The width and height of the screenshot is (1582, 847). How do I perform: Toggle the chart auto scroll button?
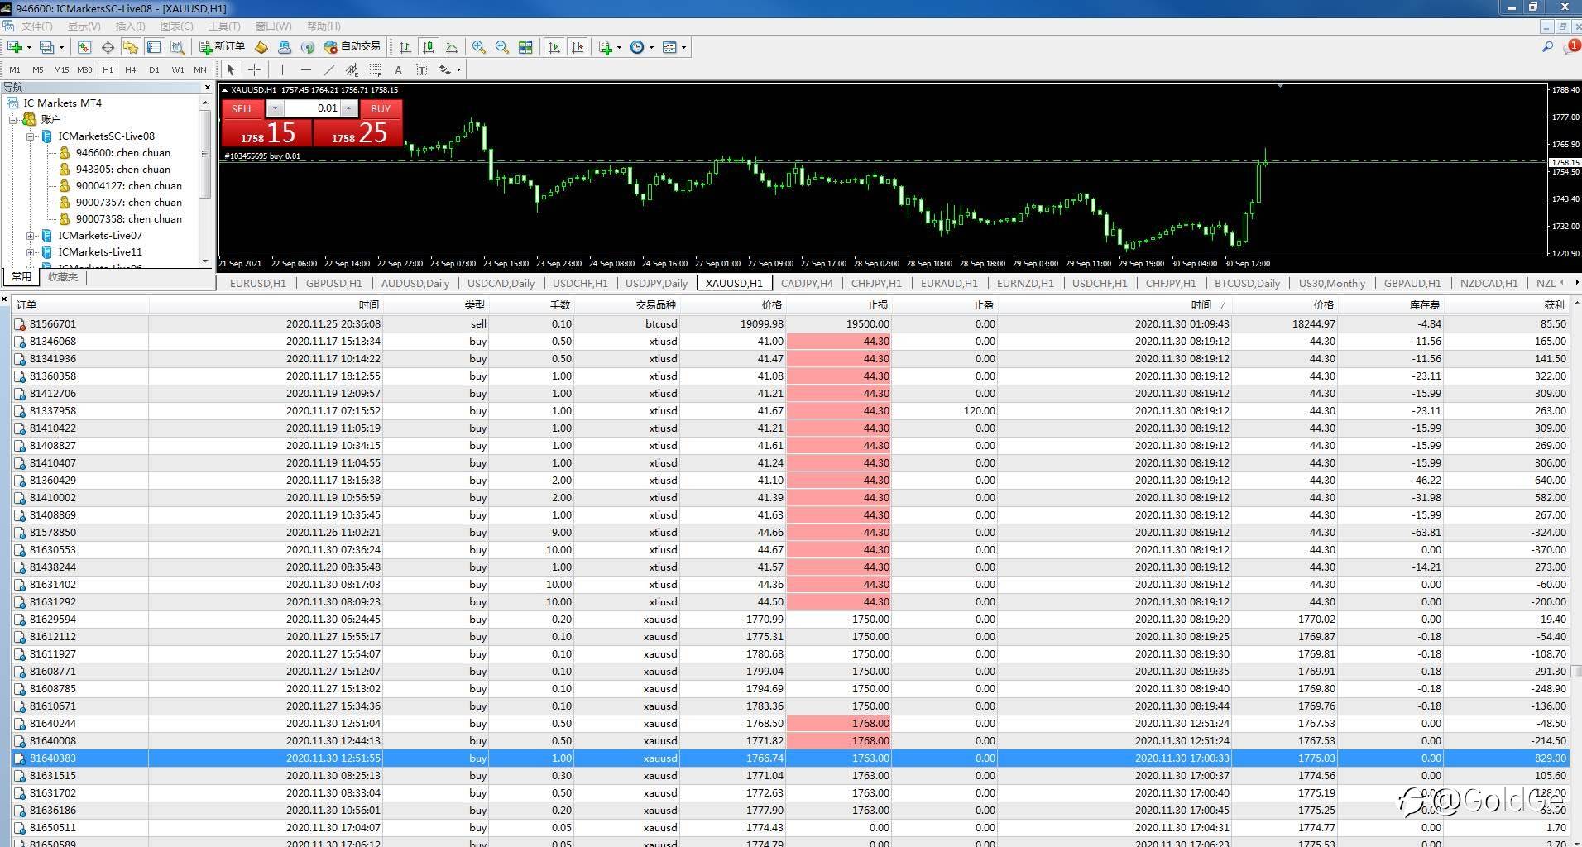pos(554,47)
